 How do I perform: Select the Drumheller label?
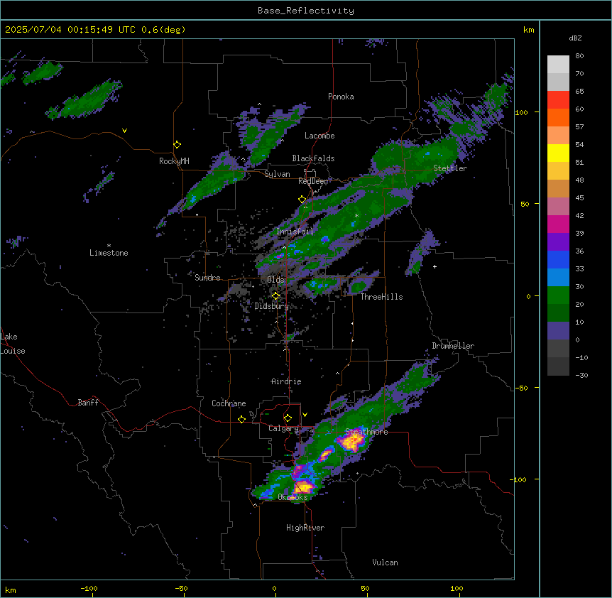tap(453, 346)
